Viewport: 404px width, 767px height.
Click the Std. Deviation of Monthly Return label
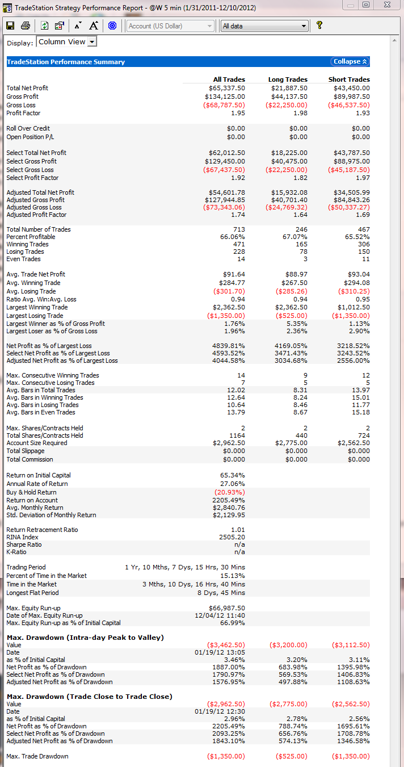[51, 515]
